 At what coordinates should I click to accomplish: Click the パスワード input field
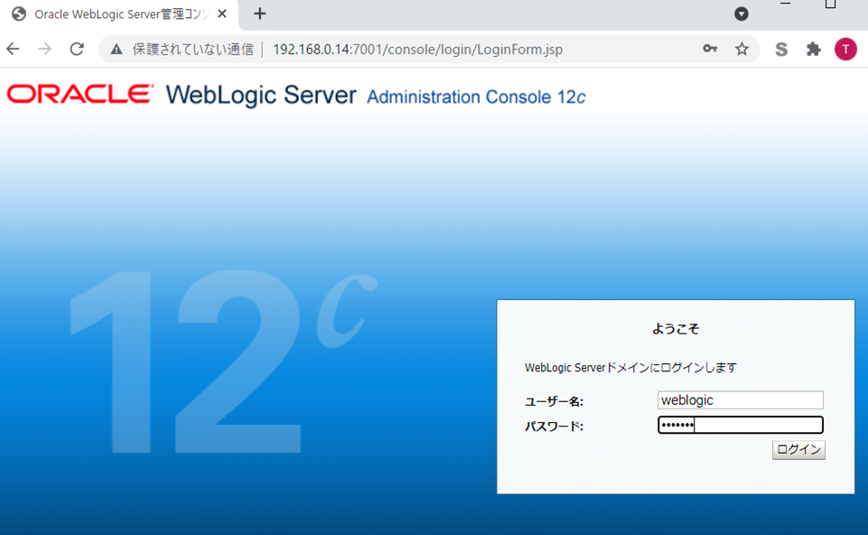[741, 426]
